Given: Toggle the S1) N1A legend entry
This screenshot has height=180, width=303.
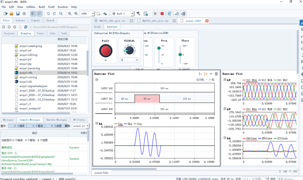Looking at the screenshot, I should coord(250,80).
